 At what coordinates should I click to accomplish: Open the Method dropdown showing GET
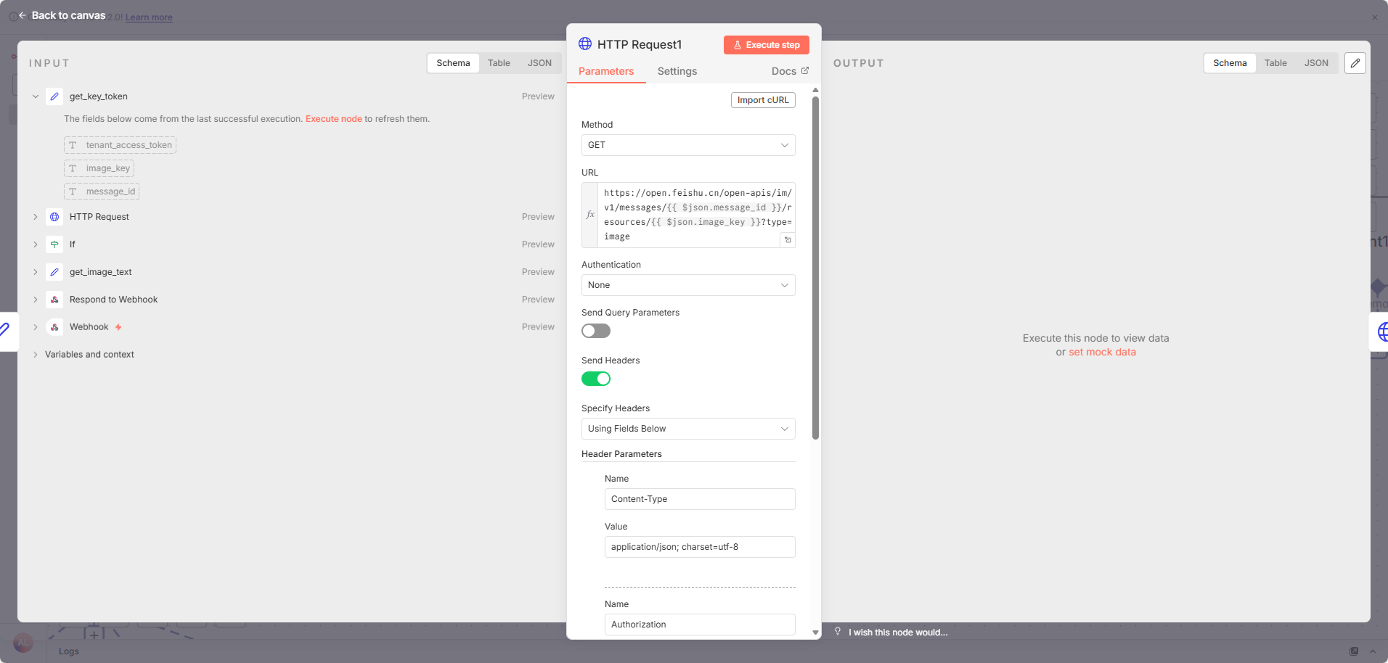(687, 145)
